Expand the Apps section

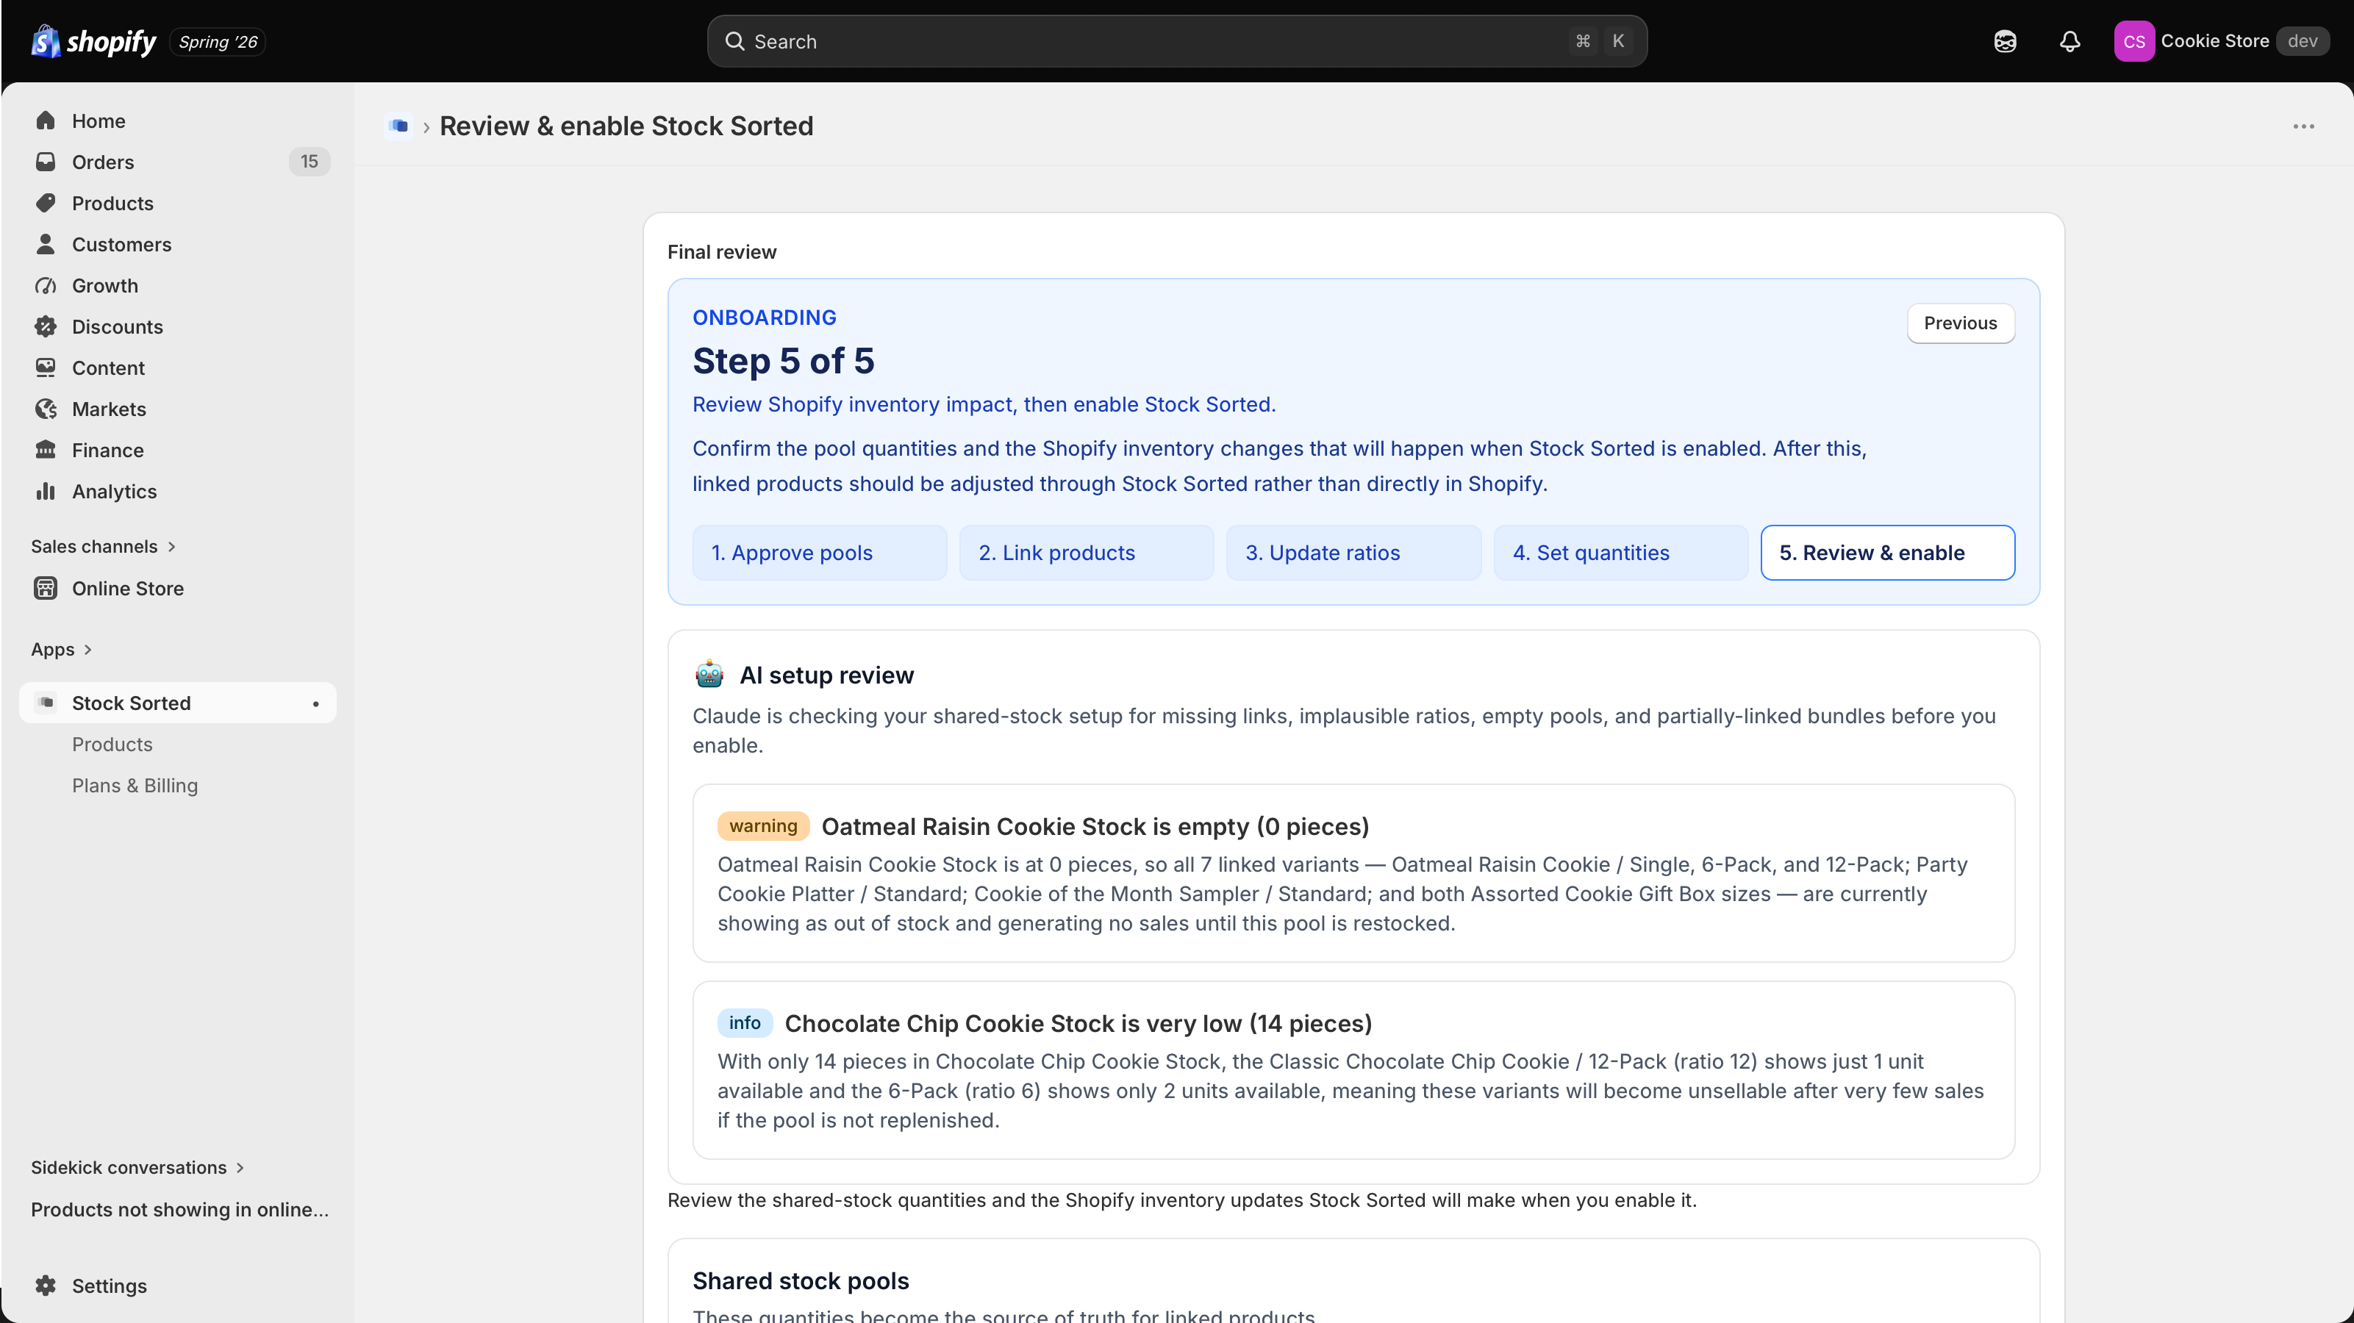tap(61, 649)
